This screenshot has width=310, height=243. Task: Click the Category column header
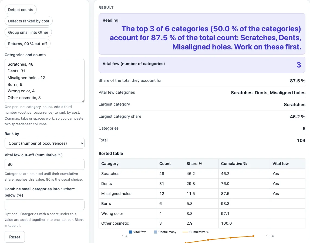click(x=128, y=164)
